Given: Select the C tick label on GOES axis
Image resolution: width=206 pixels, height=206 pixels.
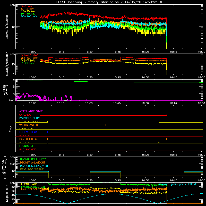Looking at the screenshot, I should click(x=14, y=80).
